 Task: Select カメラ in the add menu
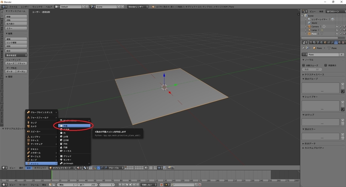[41, 126]
